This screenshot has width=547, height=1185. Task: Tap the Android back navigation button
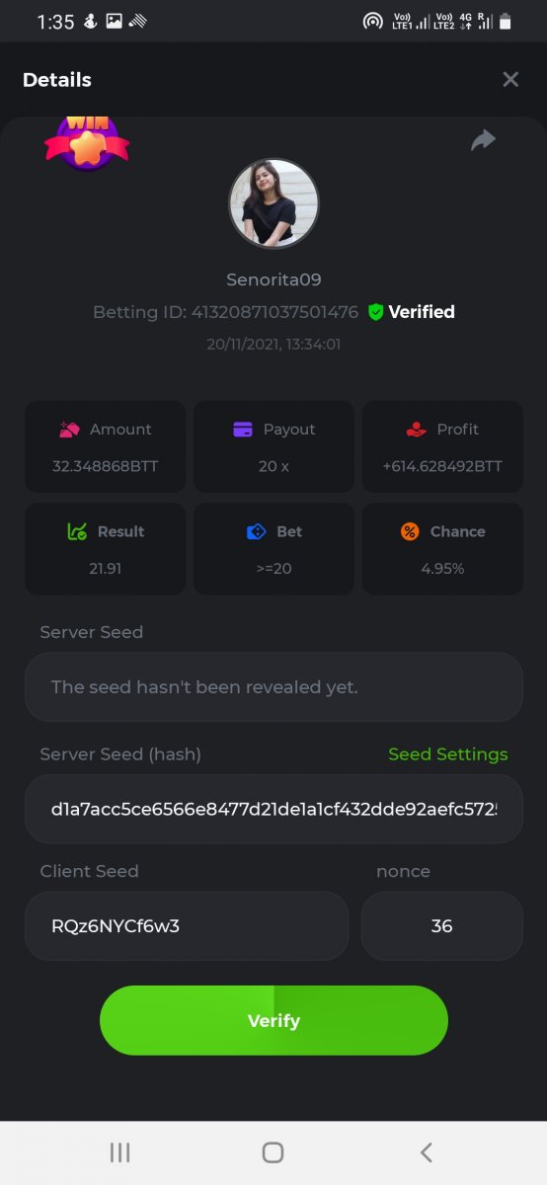427,1151
